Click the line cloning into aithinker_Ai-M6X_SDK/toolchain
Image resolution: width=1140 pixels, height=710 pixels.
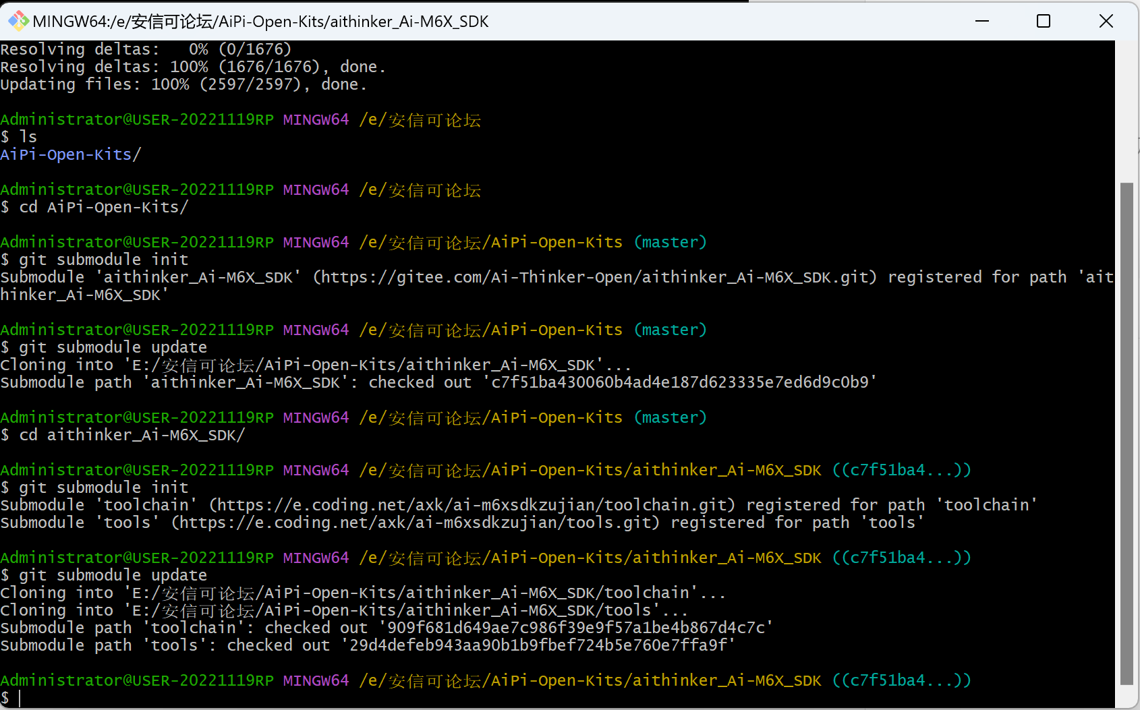tap(363, 593)
